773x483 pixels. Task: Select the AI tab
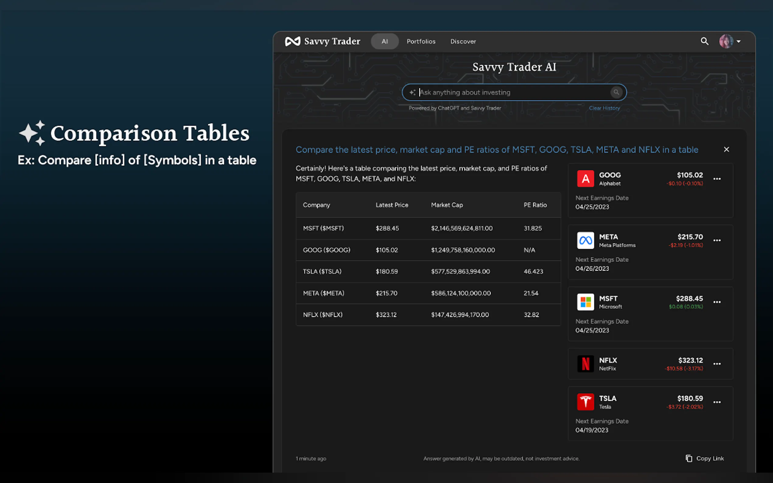384,42
